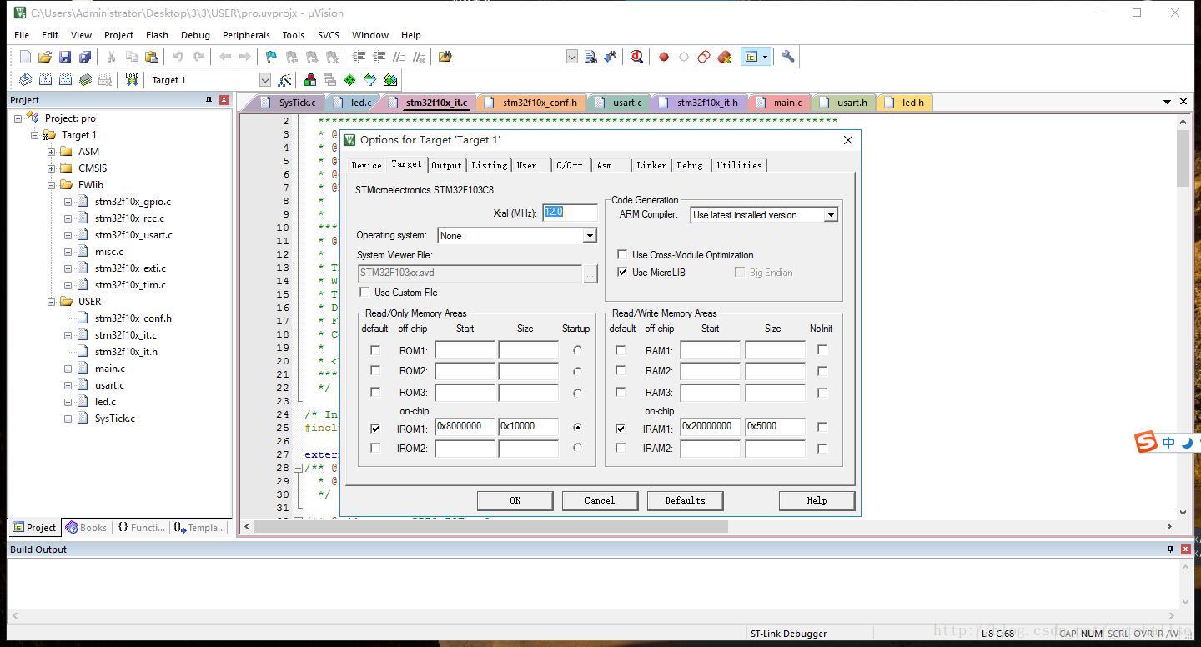
Task: Switch to the C/C++ options tab
Action: click(570, 165)
